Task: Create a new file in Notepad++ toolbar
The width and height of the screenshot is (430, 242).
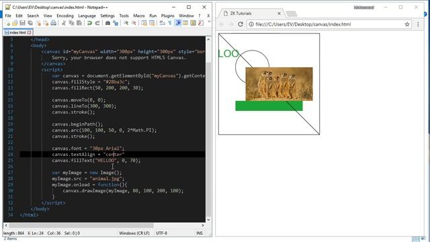Action: [x=7, y=24]
